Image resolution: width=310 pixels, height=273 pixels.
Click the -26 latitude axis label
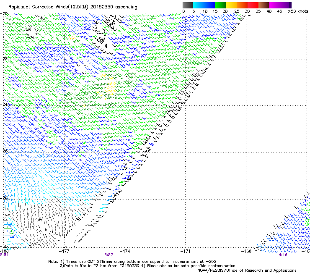4,151
